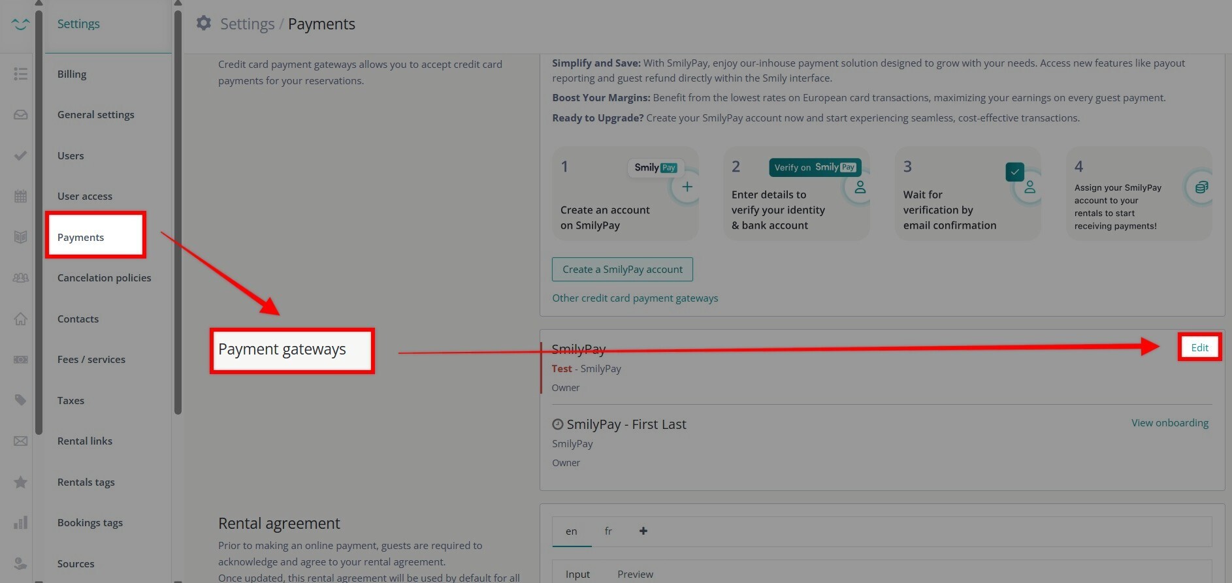Select Fees / services menu item
Image resolution: width=1232 pixels, height=583 pixels.
pos(91,359)
